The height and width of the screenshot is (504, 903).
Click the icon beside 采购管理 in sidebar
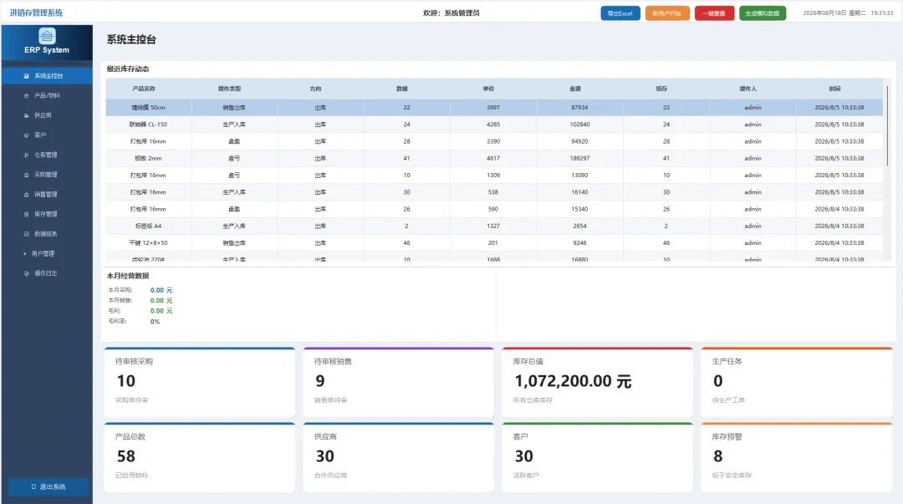pos(26,175)
